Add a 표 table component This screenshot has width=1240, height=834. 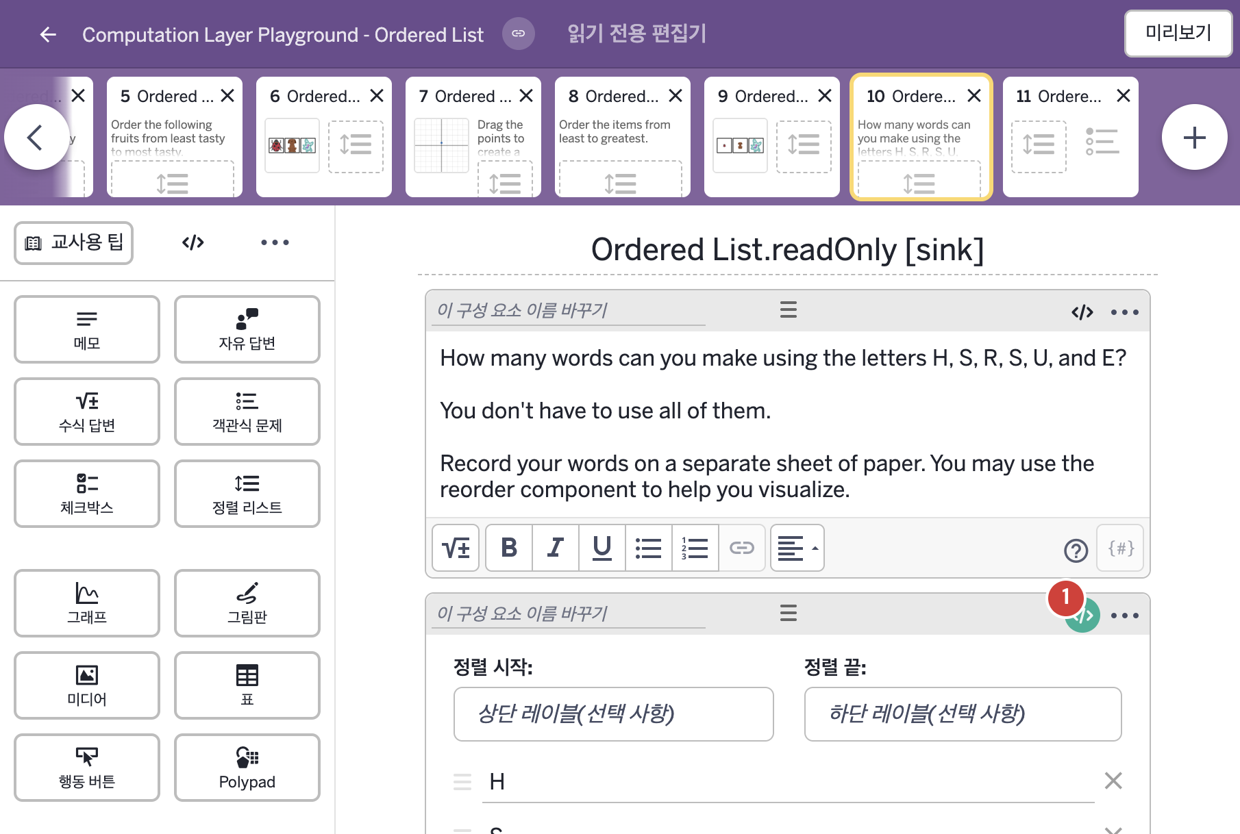[x=247, y=685]
